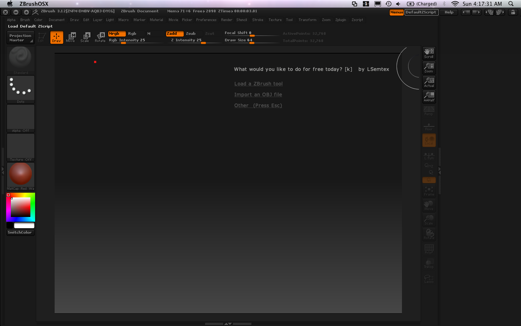Open the Menus toggle at top right
Viewport: 521px width, 326px height.
click(397, 12)
